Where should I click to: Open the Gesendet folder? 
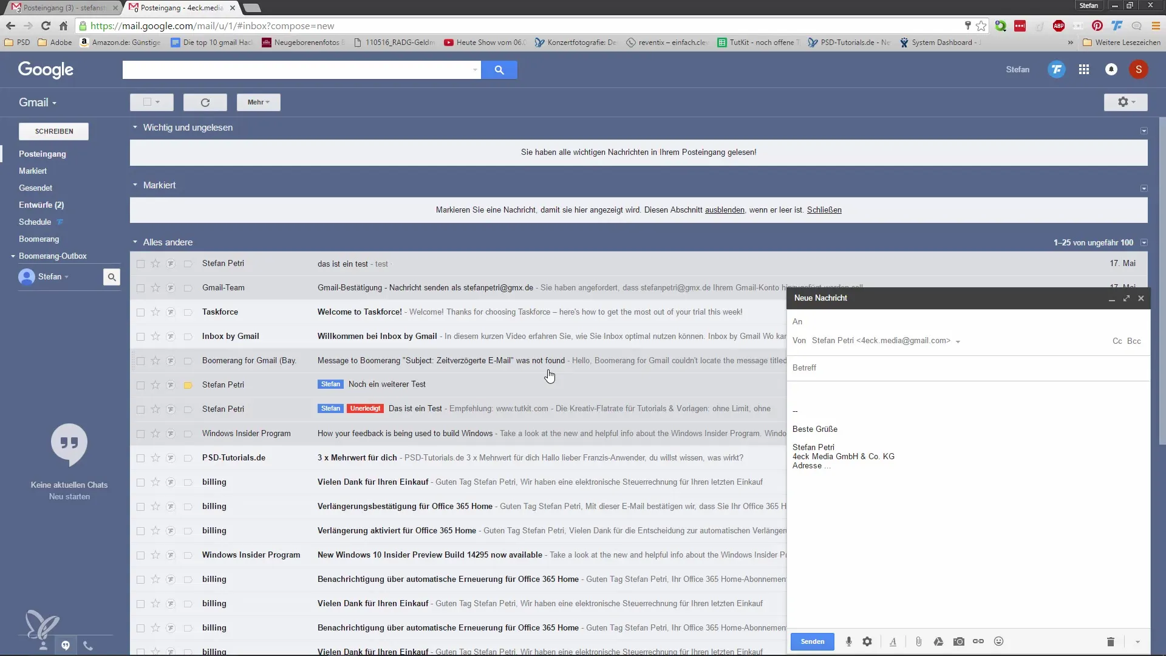tap(35, 188)
